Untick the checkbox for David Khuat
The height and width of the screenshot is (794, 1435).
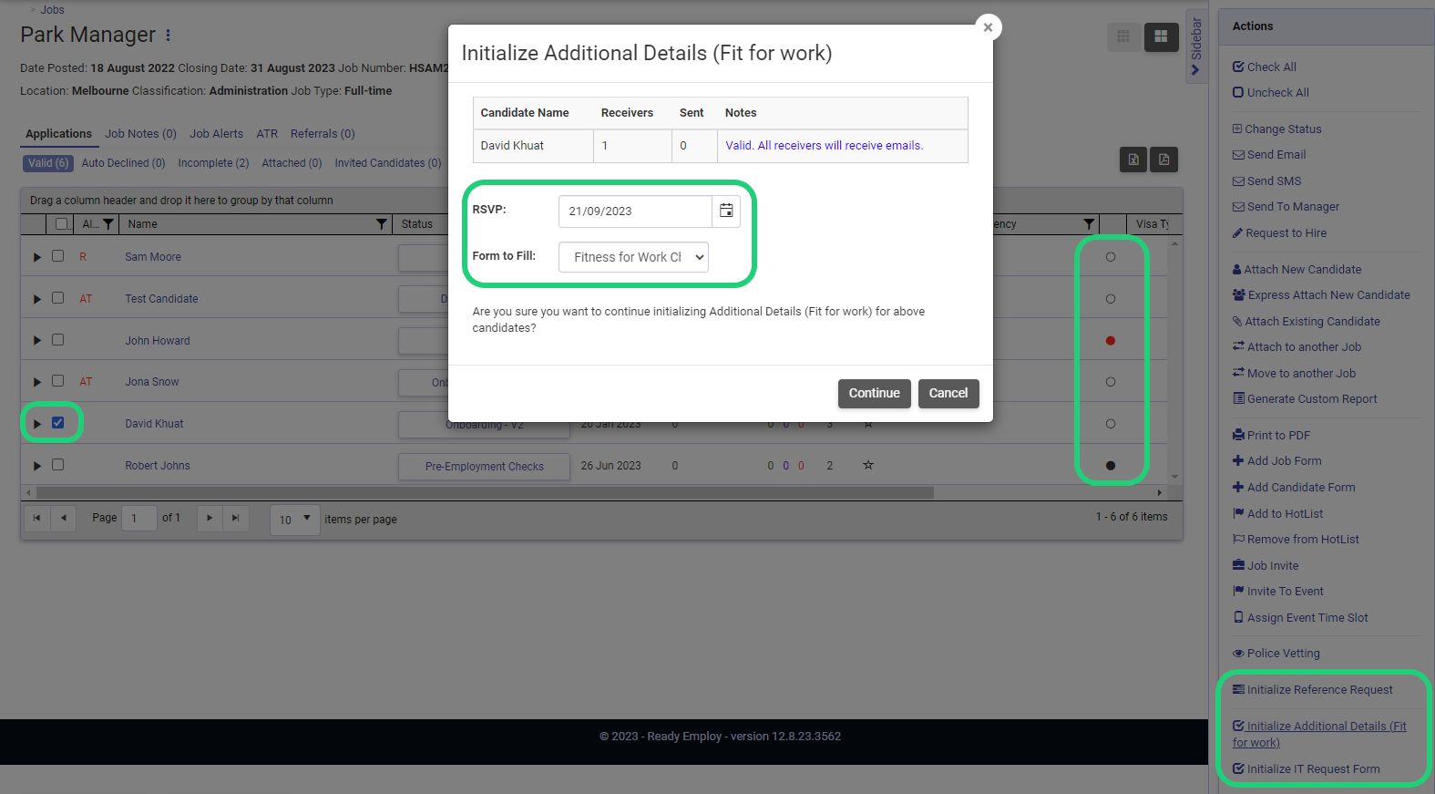(58, 423)
